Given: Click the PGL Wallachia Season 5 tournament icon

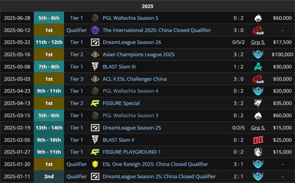Looking at the screenshot, I should pyautogui.click(x=95, y=18).
